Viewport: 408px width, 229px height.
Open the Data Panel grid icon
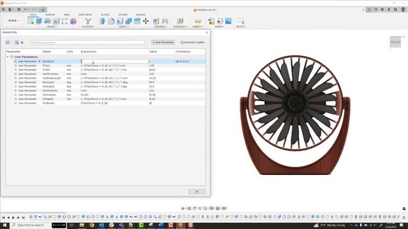[3, 10]
